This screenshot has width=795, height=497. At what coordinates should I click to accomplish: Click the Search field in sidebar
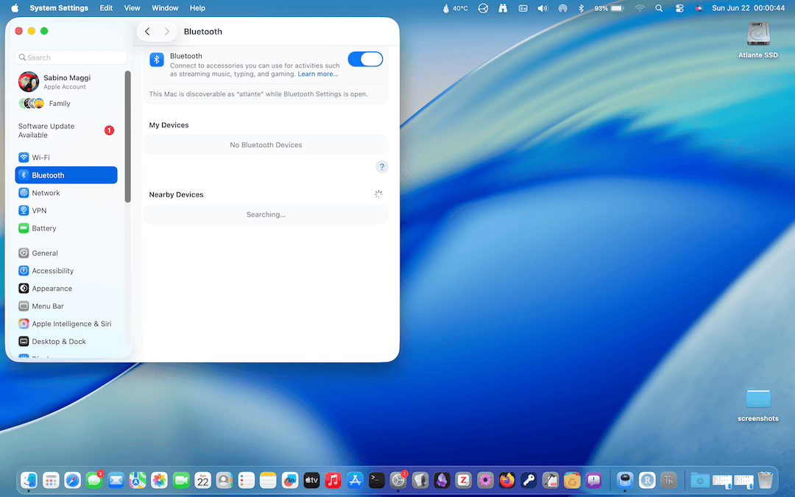[71, 57]
